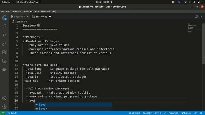Click text '**Packages::' on line 4
Viewport: 205px width, 115px height.
tap(33, 37)
